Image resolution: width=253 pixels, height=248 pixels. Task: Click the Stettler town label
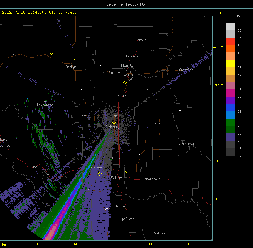(x=186, y=70)
